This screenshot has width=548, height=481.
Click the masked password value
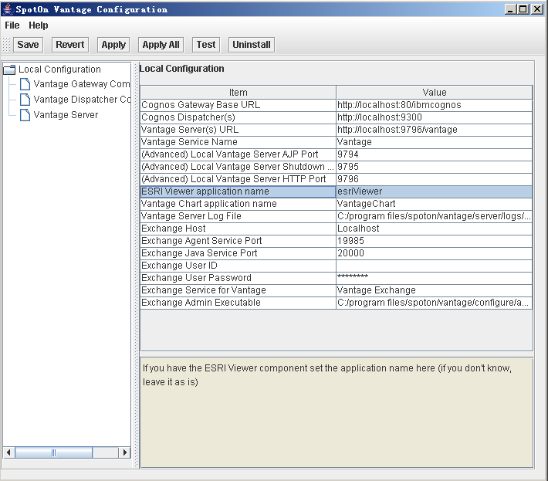coord(434,278)
